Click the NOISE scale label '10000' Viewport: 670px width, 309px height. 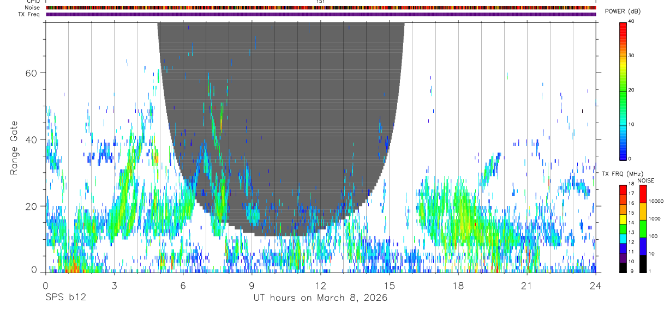[655, 202]
